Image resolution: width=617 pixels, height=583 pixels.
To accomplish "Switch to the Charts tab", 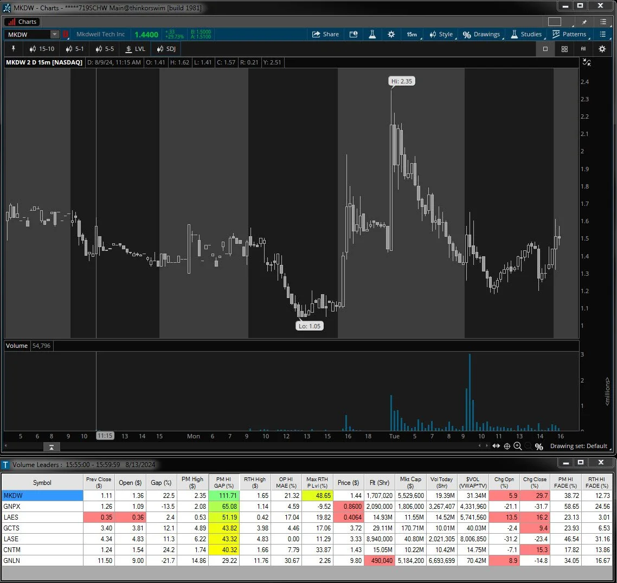I will 23,22.
